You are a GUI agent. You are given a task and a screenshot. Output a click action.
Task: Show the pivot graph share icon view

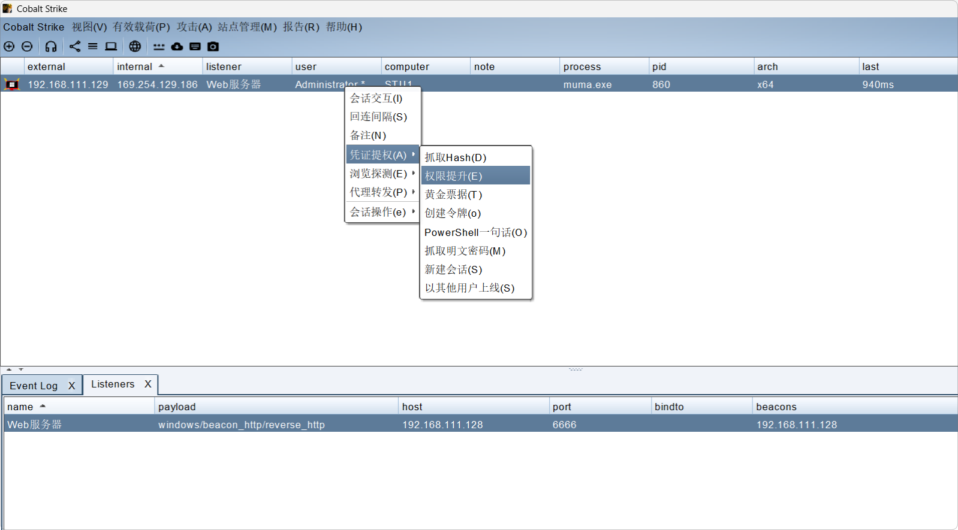(x=75, y=46)
